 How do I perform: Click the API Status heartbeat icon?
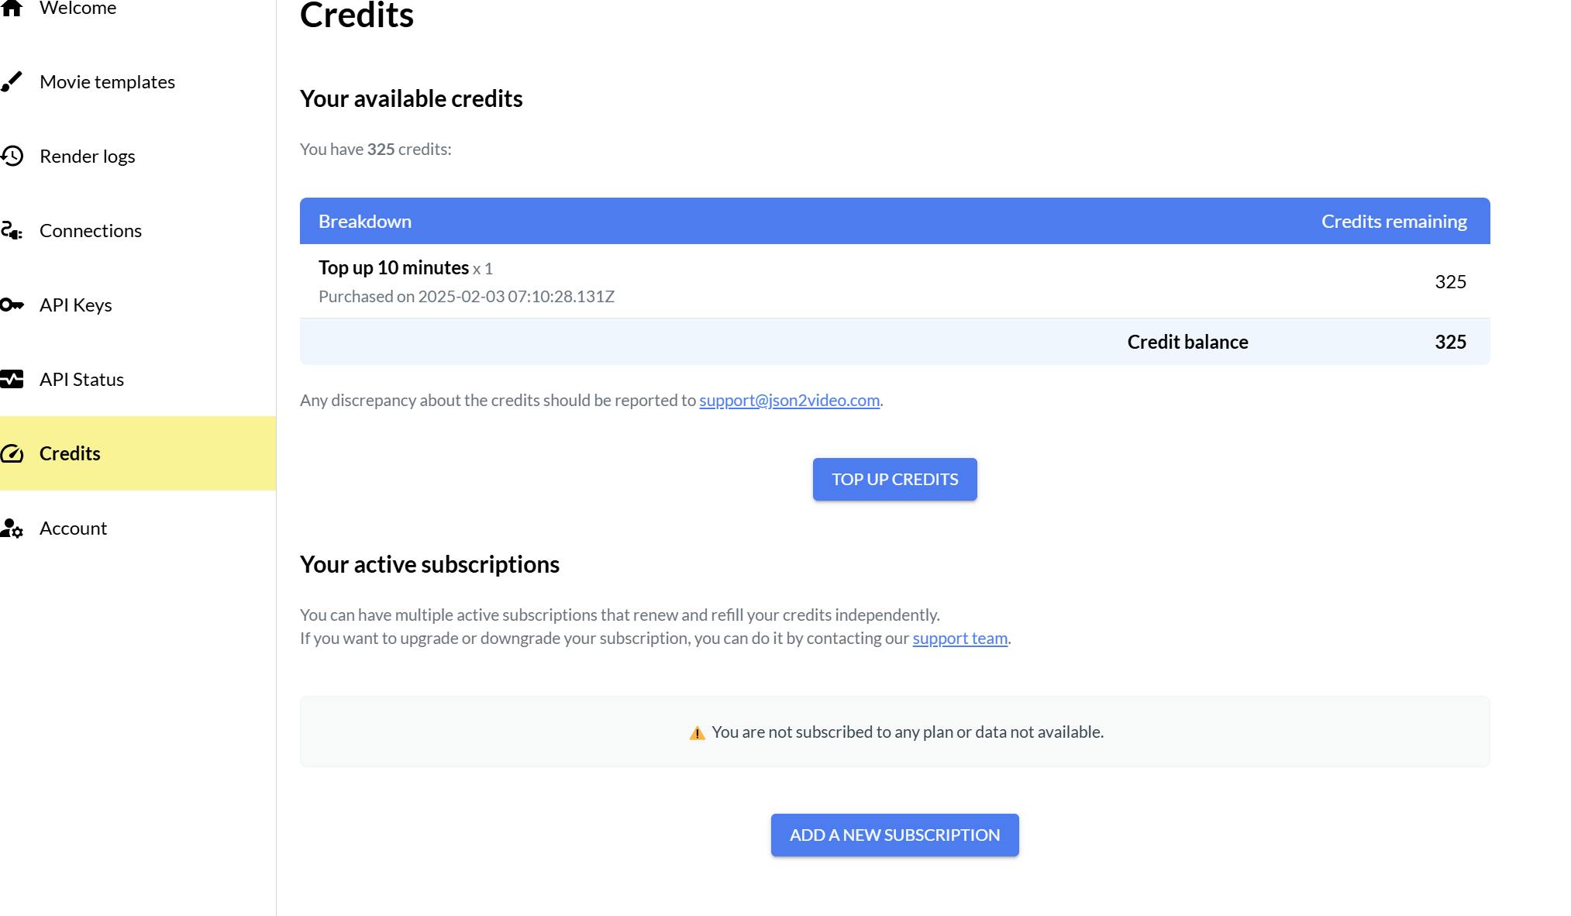point(12,379)
